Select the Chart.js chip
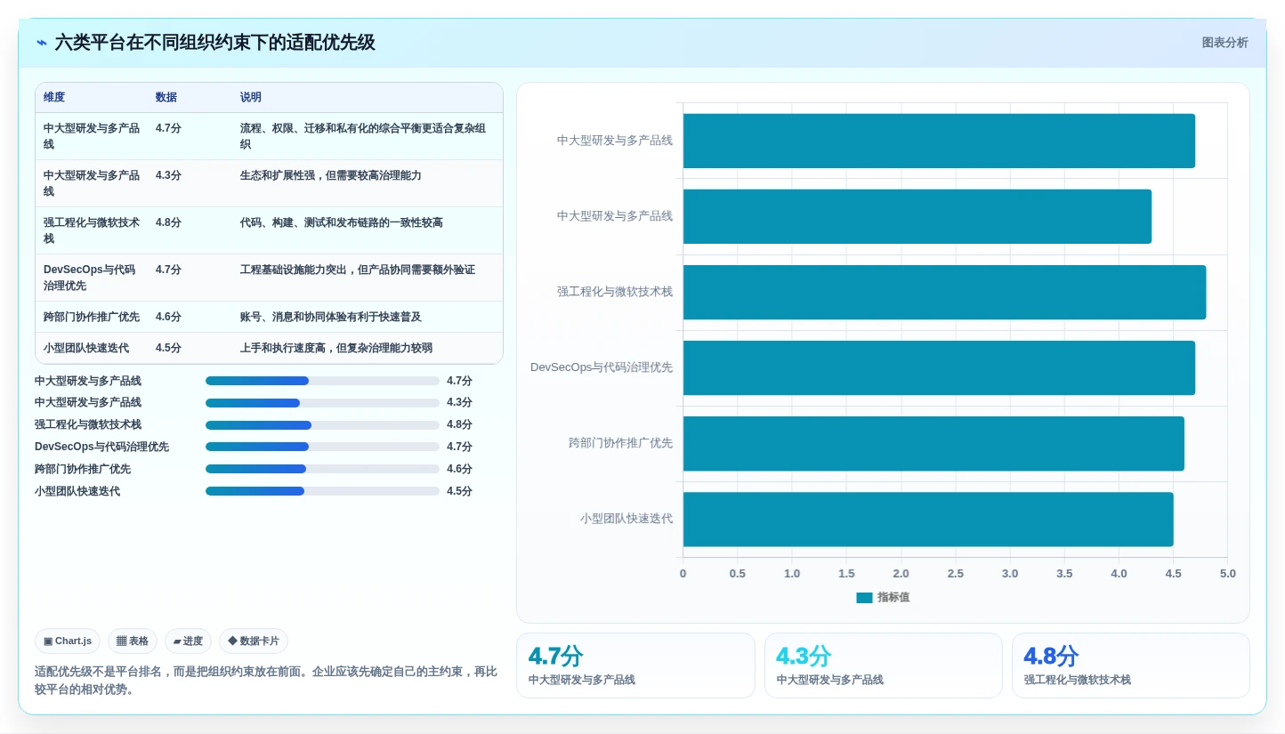The height and width of the screenshot is (734, 1285). coord(68,641)
